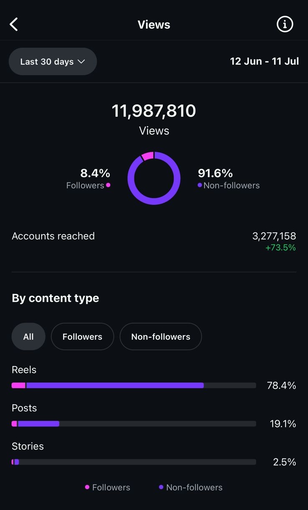308x510 pixels.
Task: Tap the Reels content type label
Action: 24,370
